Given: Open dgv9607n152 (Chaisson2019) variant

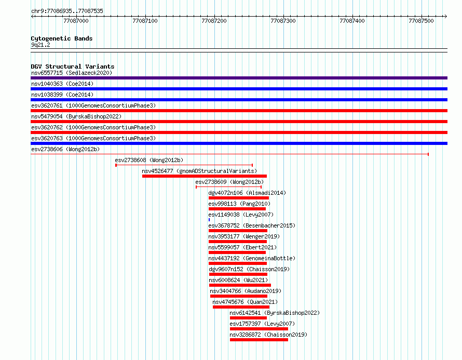Looking at the screenshot, I should pyautogui.click(x=249, y=269).
